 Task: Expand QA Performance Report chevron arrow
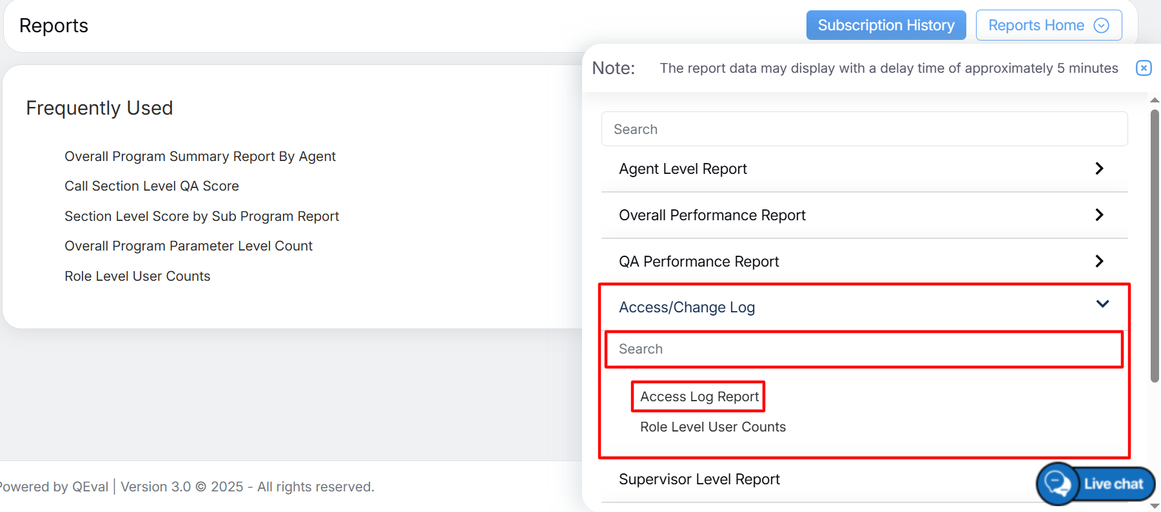[x=1099, y=261]
